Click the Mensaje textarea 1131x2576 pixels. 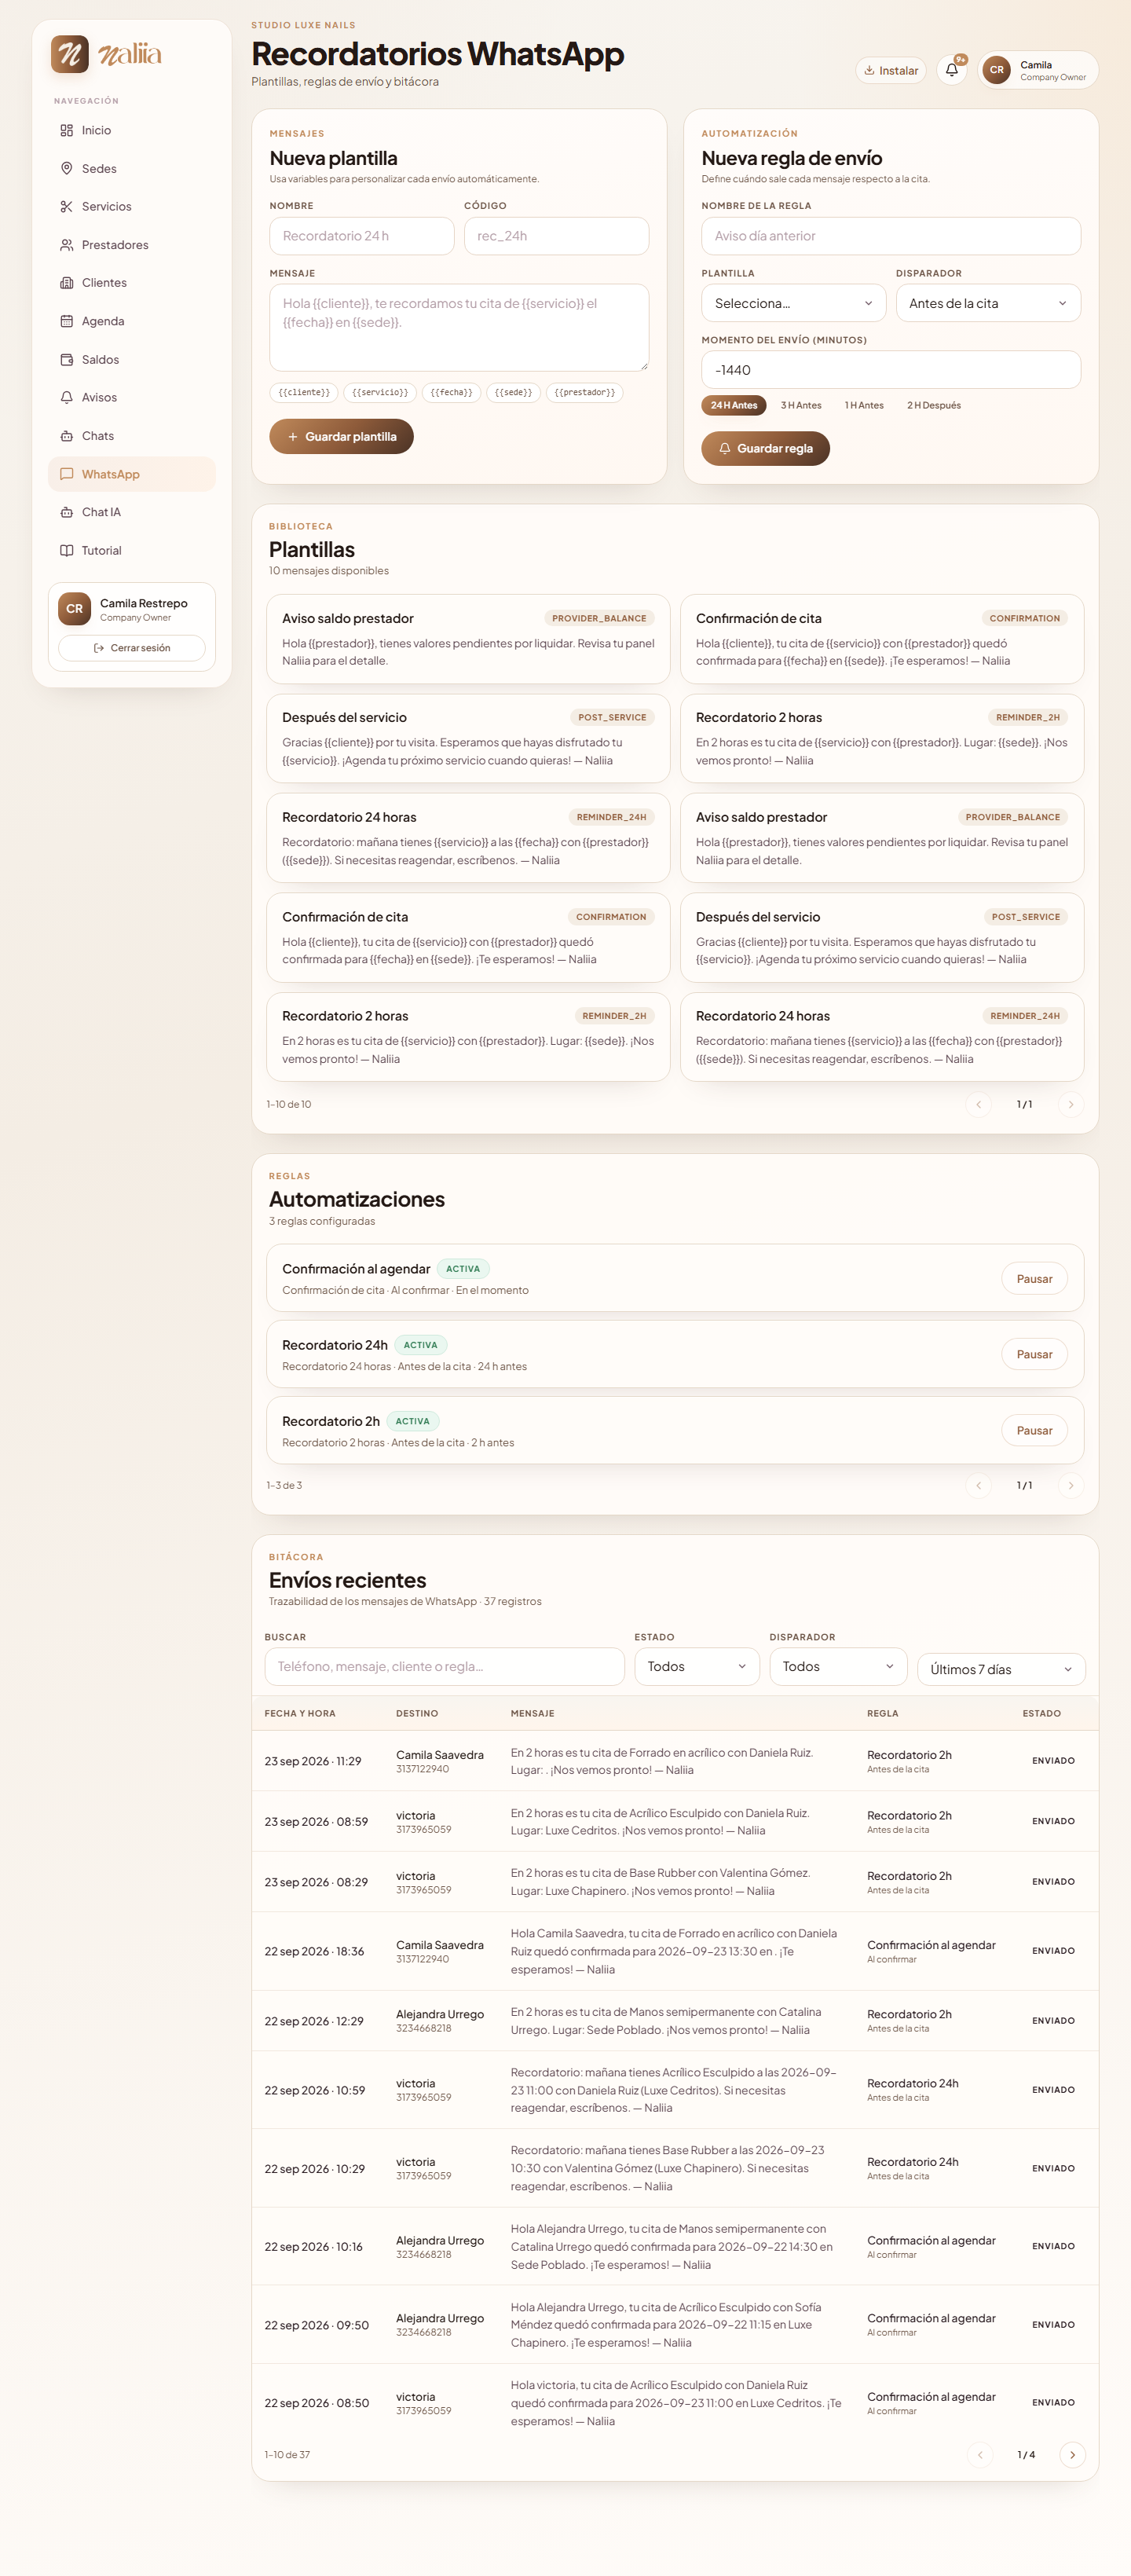459,327
